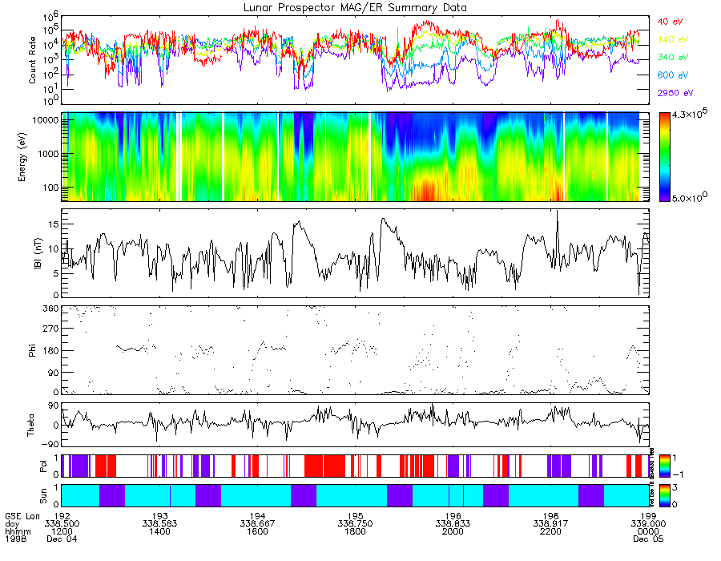
Task: Click the 'Count Rate' axis label
Action: pyautogui.click(x=32, y=60)
